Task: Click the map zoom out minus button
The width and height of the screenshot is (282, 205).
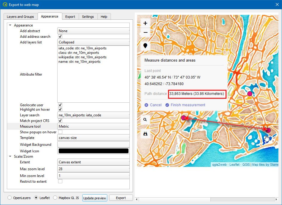Action: (145, 32)
